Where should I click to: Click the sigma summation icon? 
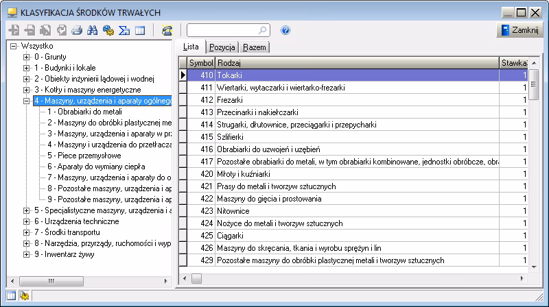(124, 31)
